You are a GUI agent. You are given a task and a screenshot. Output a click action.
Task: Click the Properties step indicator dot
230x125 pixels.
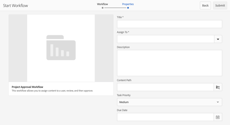[x=128, y=8]
